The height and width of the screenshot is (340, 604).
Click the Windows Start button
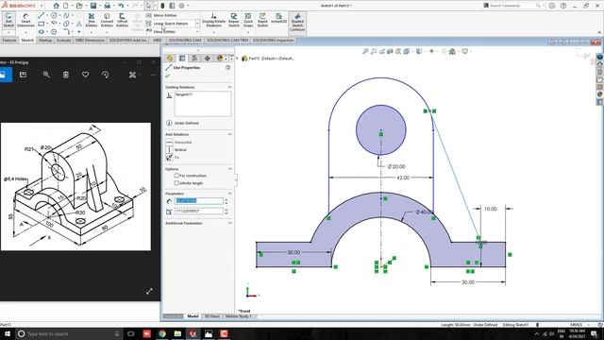tap(7, 333)
